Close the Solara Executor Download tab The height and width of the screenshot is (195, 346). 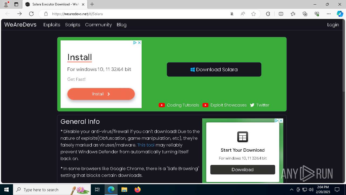tap(83, 4)
